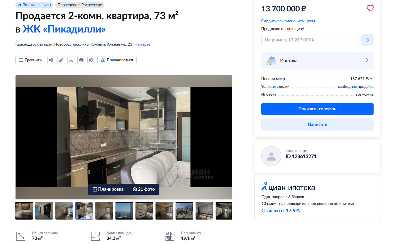Open the 21 фото gallery
The width and height of the screenshot is (395, 244).
(144, 189)
